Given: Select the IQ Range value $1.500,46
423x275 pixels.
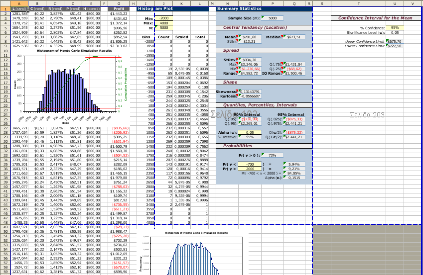Looking at the screenshot, I should (294, 73).
